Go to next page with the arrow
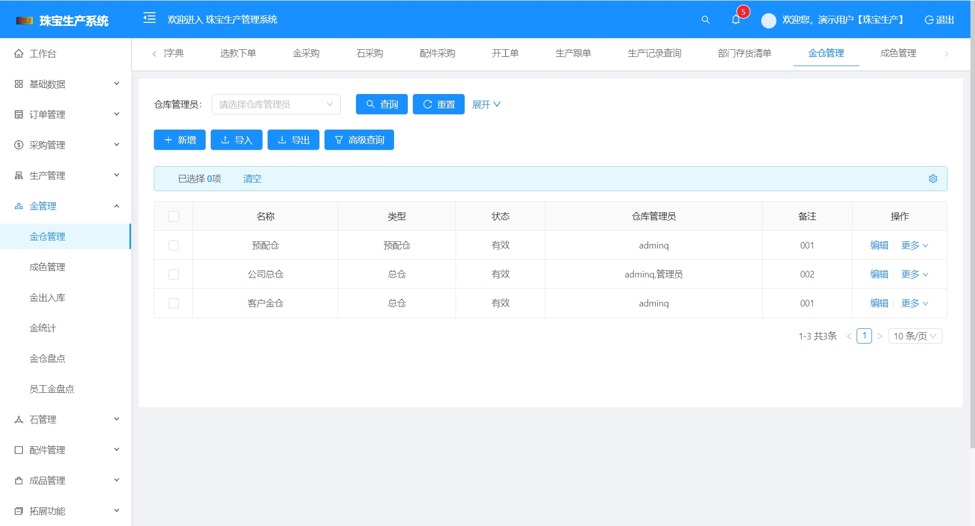The image size is (975, 526). 880,336
